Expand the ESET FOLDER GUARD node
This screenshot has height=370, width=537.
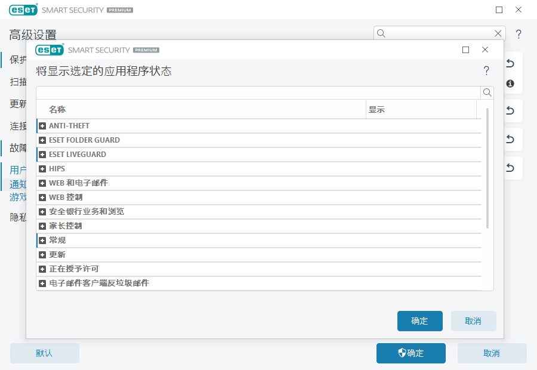click(42, 140)
